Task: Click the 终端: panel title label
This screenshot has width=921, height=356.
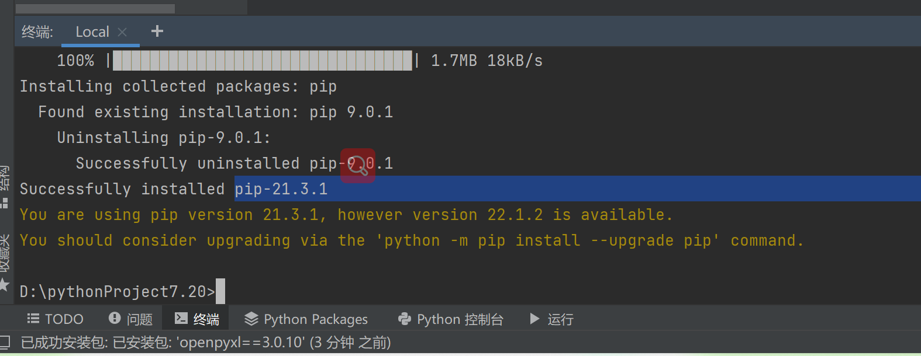Action: click(37, 32)
